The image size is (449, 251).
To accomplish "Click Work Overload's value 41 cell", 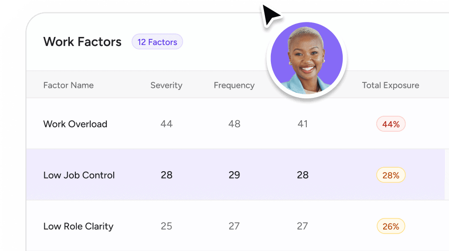I will click(x=302, y=124).
